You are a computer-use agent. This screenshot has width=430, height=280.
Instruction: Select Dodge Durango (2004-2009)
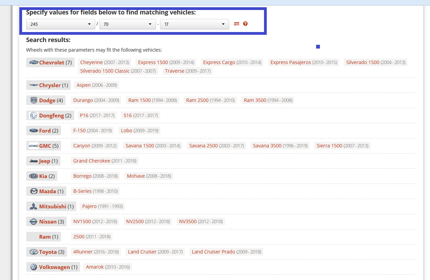pyautogui.click(x=96, y=100)
